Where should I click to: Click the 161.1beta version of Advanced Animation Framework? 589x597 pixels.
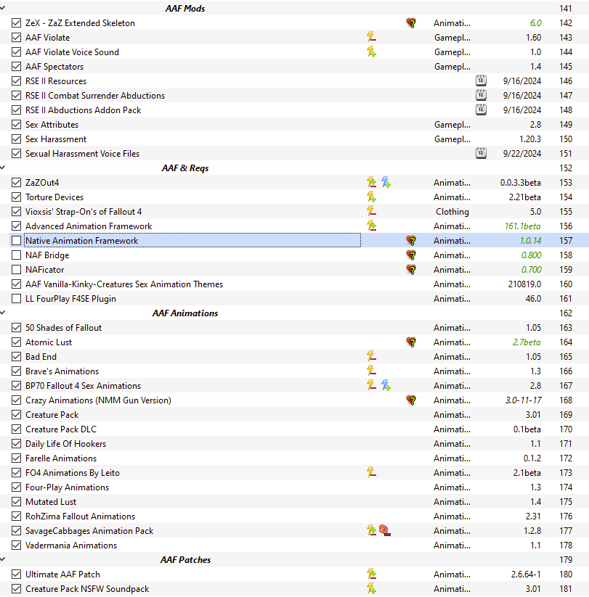522,226
